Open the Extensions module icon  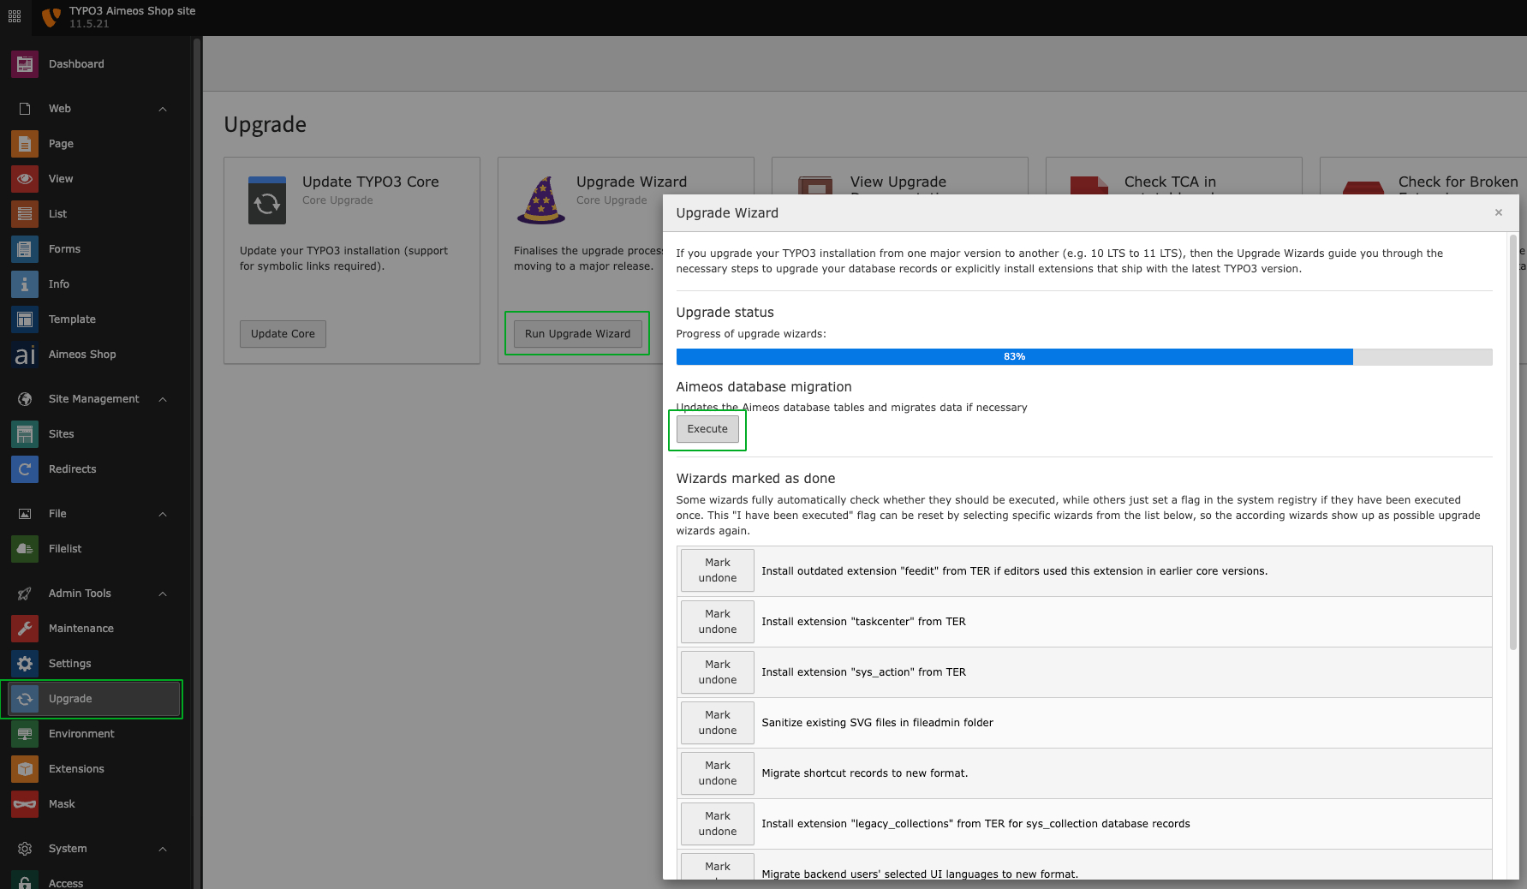(25, 769)
